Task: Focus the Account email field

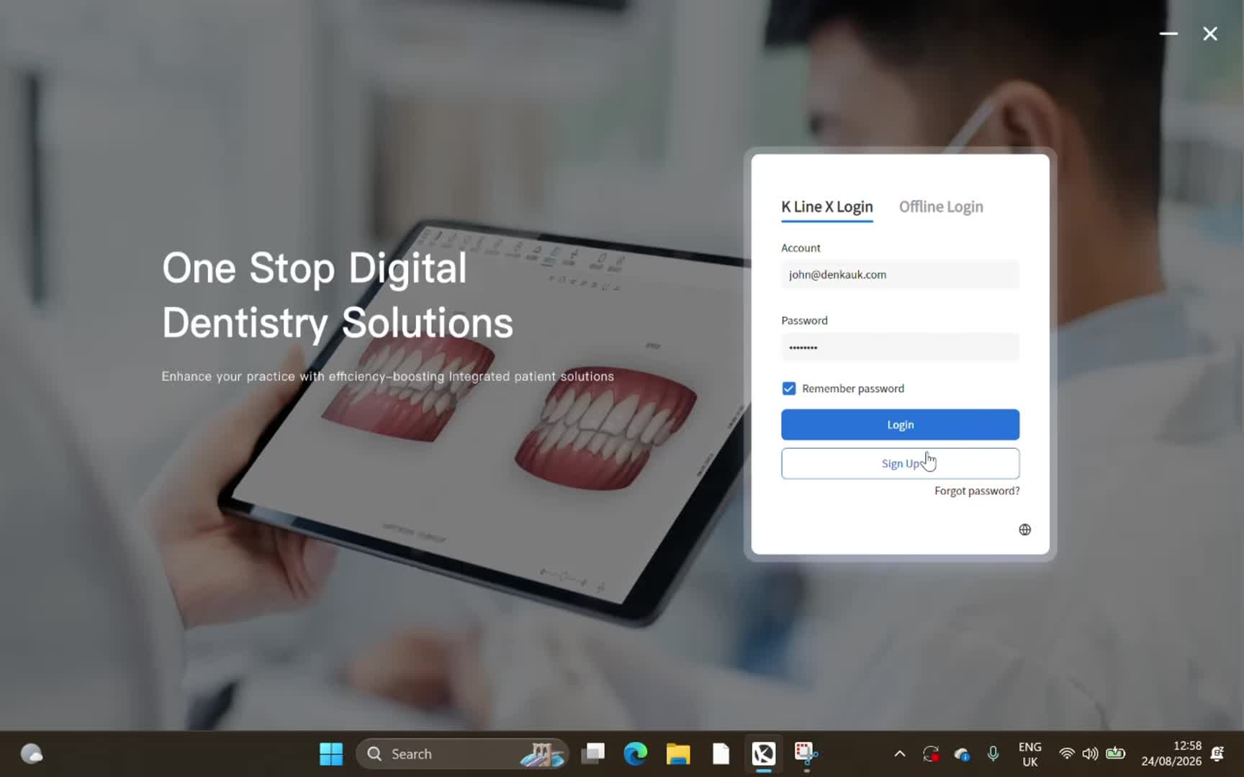Action: (x=901, y=274)
